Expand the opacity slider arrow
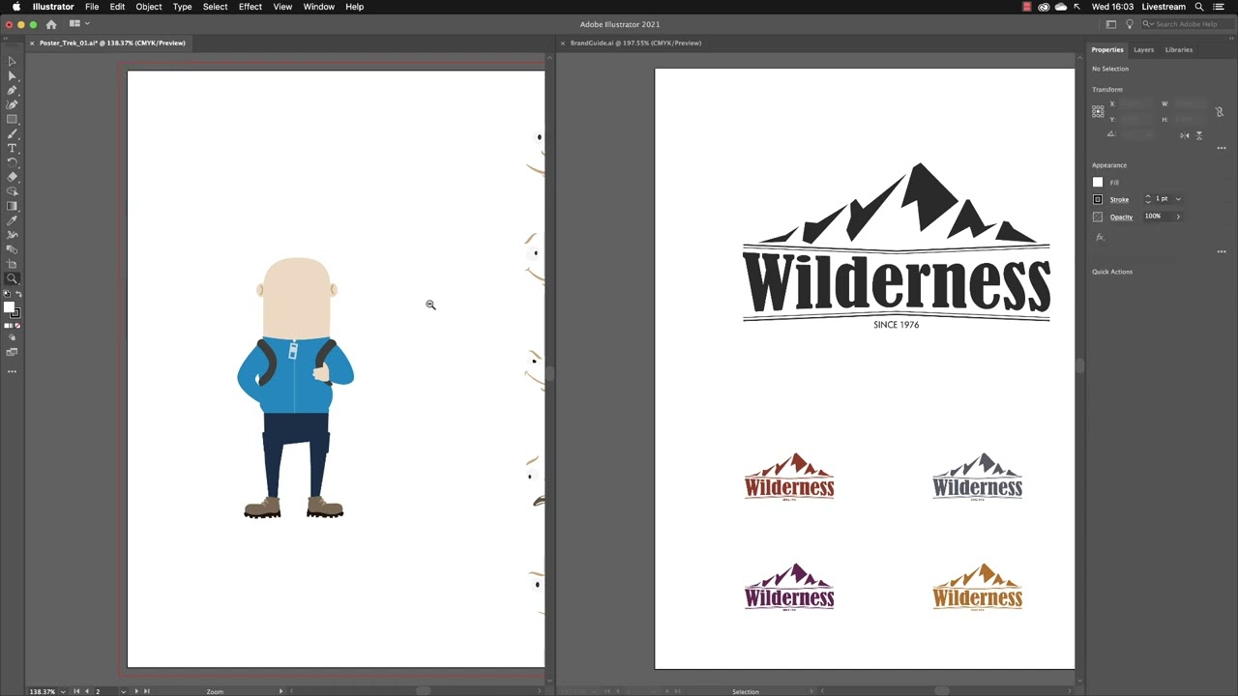 click(1178, 217)
